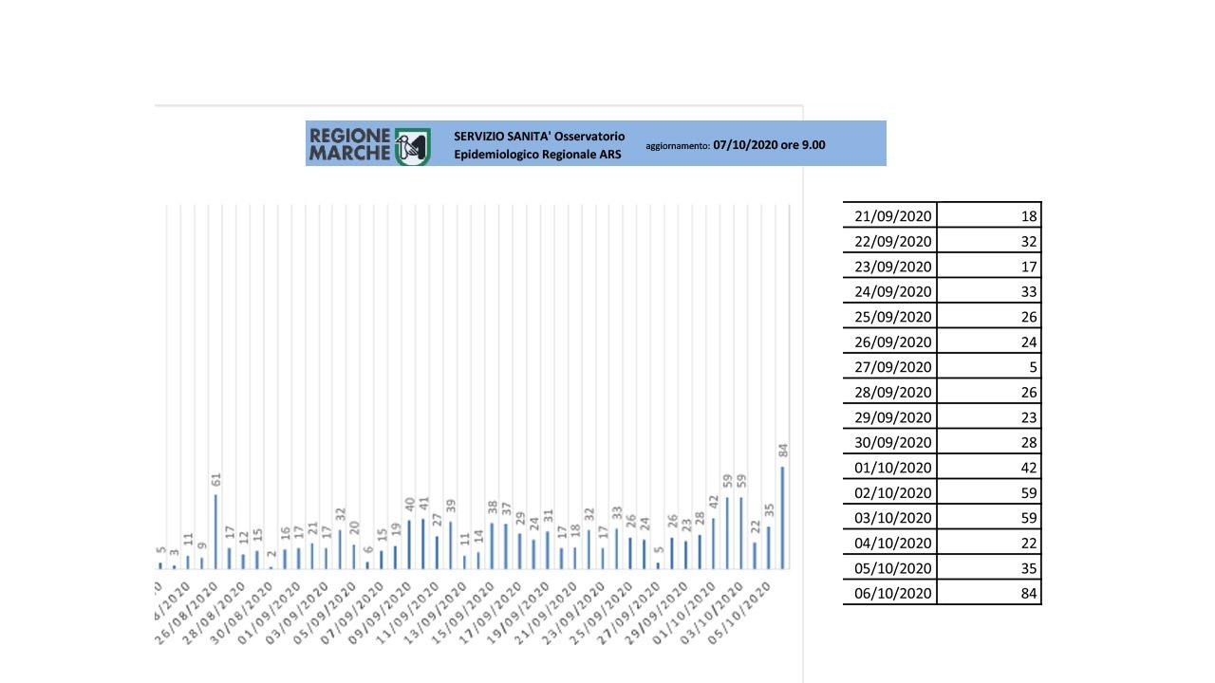Select table date cell 29/09/2020

890,416
